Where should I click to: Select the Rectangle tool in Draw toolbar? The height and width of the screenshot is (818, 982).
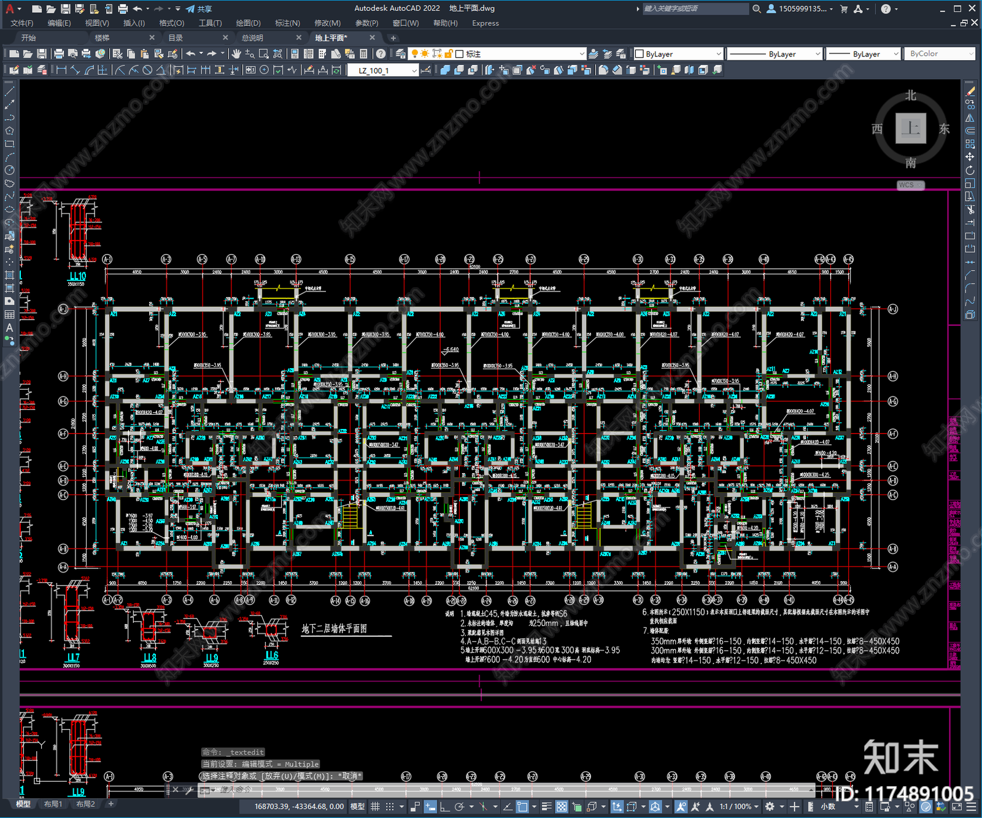click(x=9, y=144)
